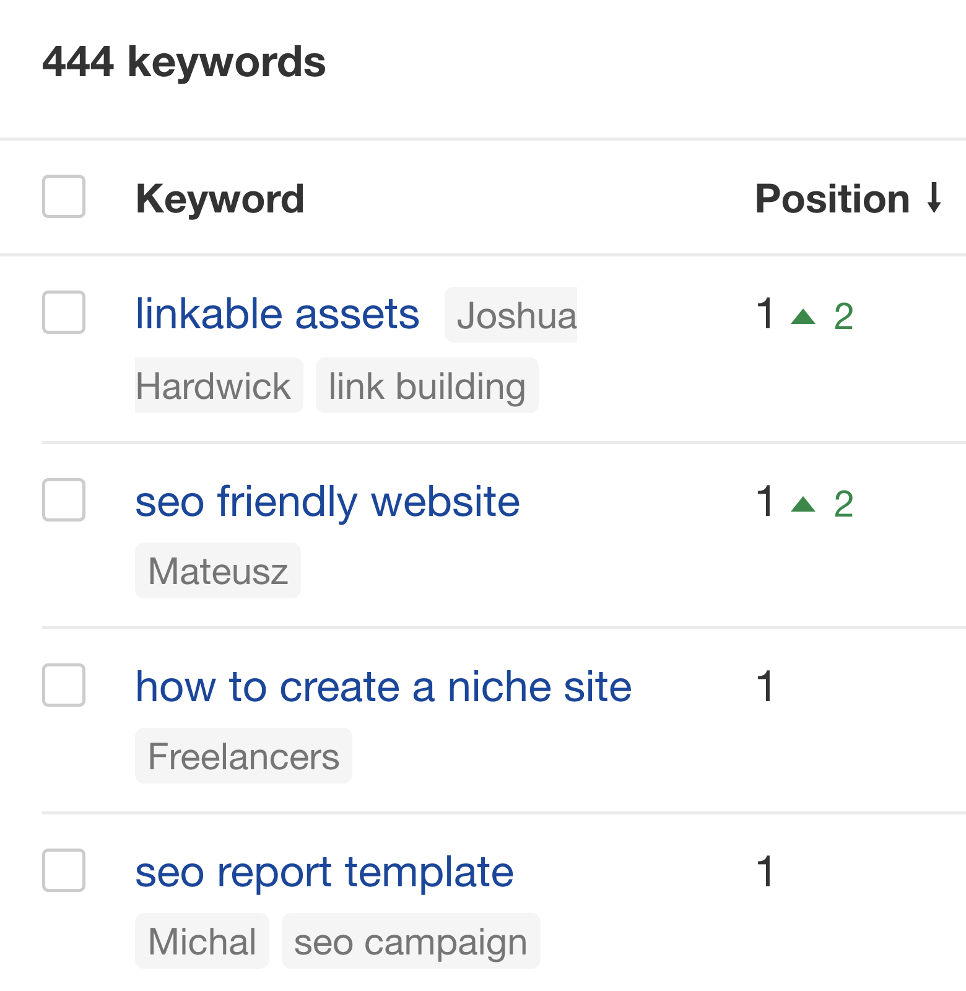Click the Keyword column header
This screenshot has width=966, height=991.
point(220,197)
